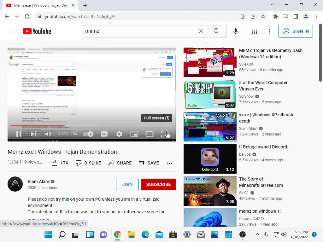Open the SciShow channel name
This screenshot has width=323, height=242.
(x=246, y=96)
